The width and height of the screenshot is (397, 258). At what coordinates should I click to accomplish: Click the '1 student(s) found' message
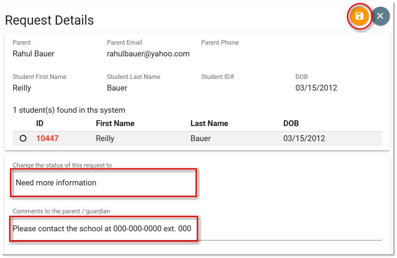[x=69, y=110]
